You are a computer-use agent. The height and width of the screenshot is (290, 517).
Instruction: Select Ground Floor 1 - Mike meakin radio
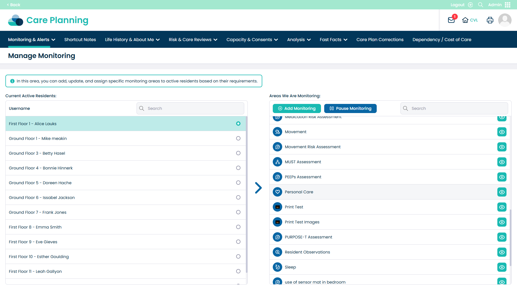point(238,139)
